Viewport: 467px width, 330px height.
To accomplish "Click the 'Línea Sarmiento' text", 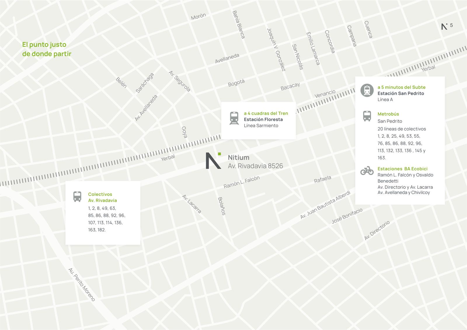I will pyautogui.click(x=261, y=125).
